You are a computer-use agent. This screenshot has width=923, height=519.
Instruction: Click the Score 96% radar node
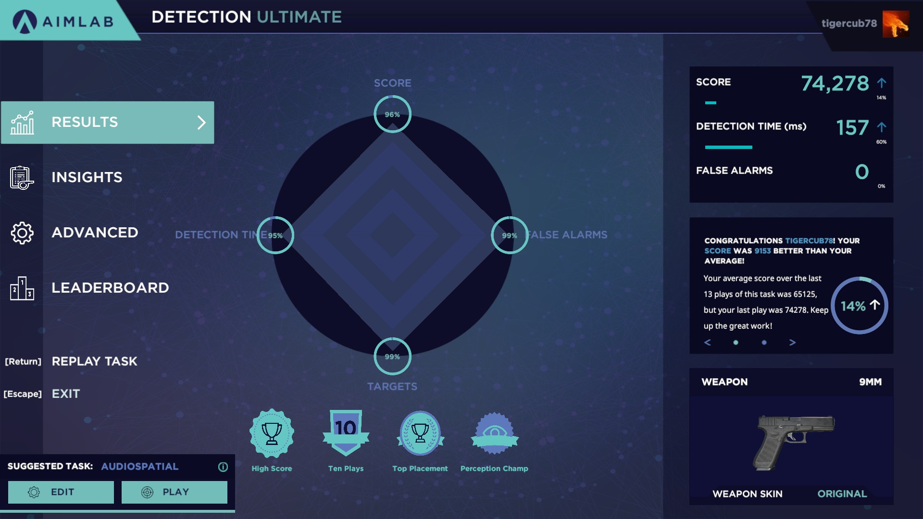[x=393, y=114]
